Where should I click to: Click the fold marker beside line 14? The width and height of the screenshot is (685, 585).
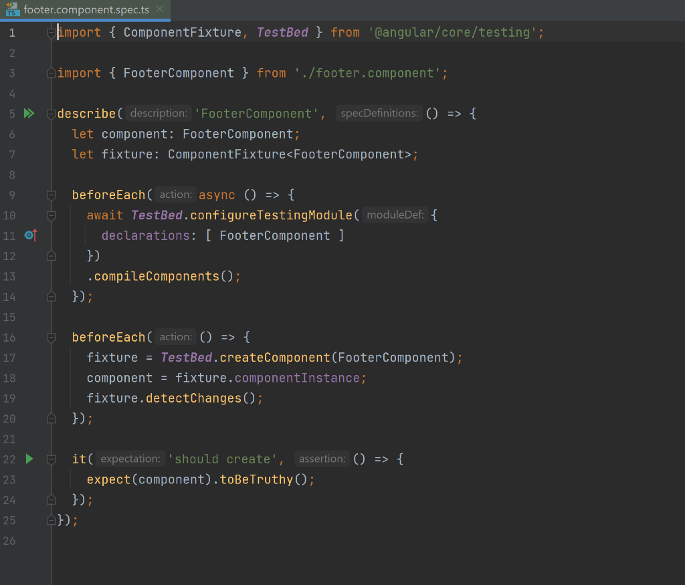click(x=51, y=296)
